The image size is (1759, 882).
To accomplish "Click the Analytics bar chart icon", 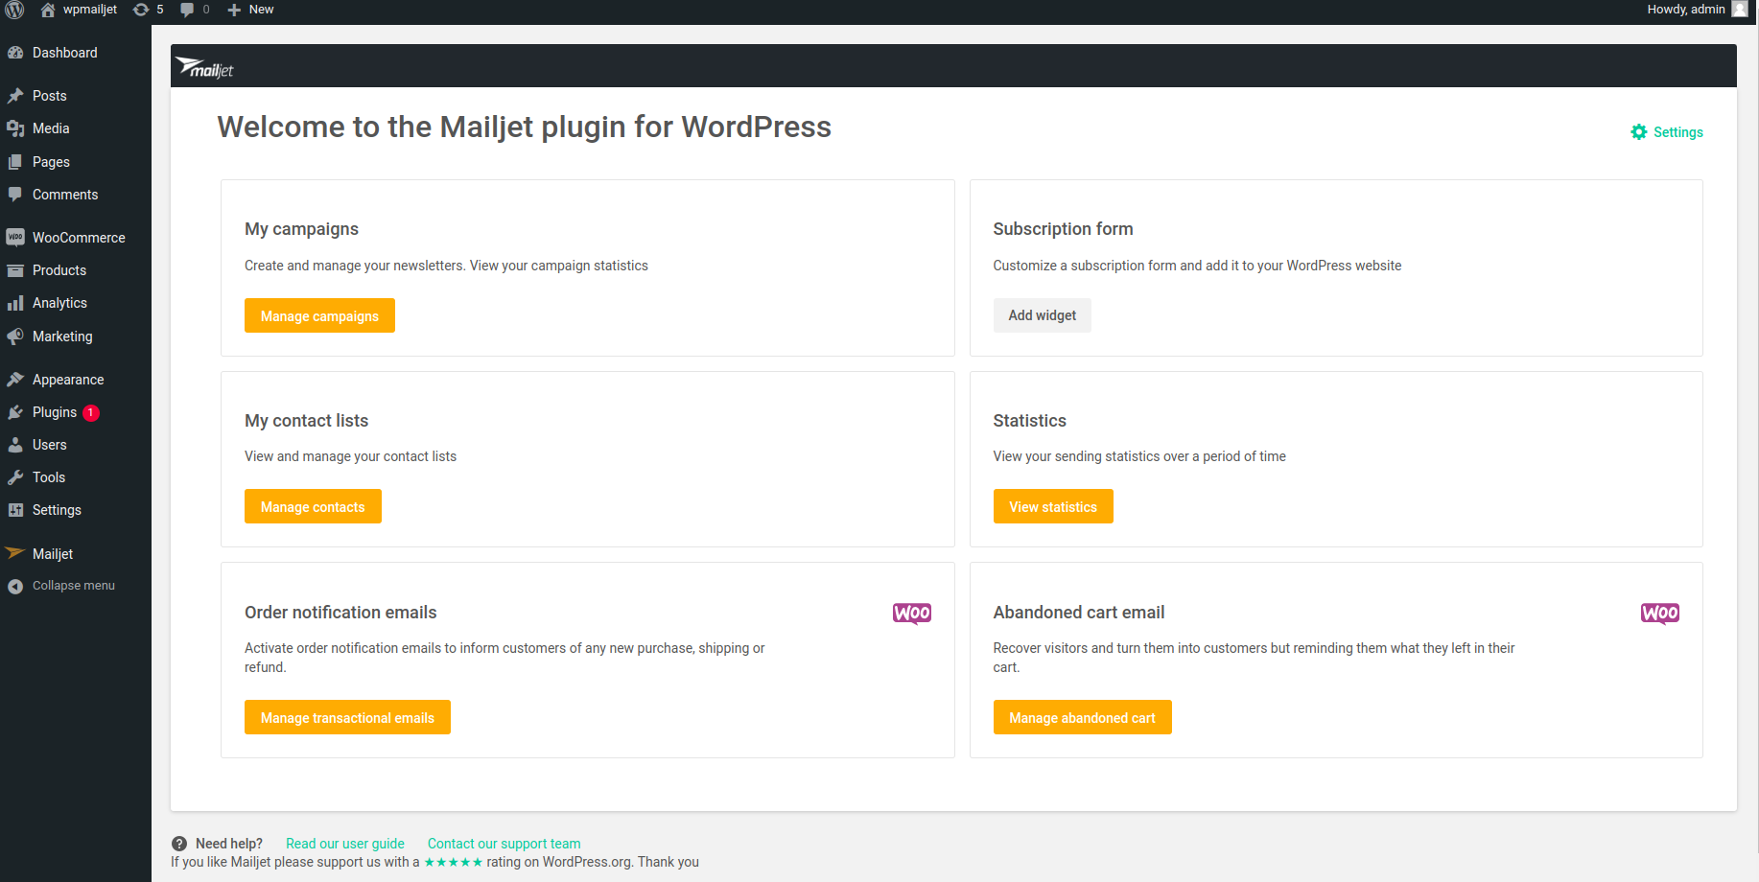I will (x=15, y=303).
